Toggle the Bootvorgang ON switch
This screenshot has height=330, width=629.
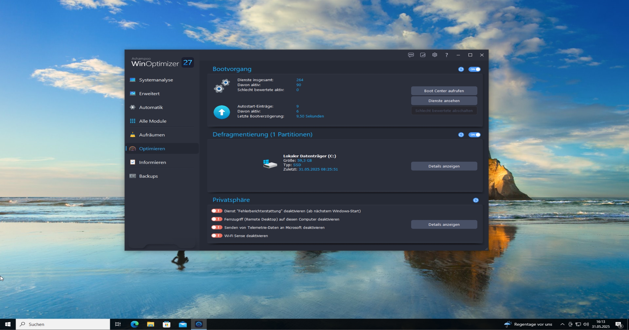pyautogui.click(x=475, y=69)
